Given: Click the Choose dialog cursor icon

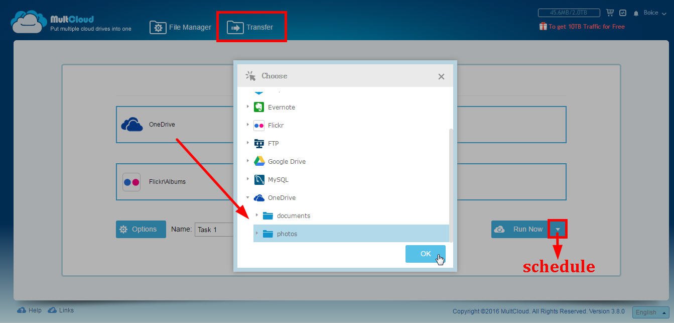Looking at the screenshot, I should pyautogui.click(x=250, y=76).
